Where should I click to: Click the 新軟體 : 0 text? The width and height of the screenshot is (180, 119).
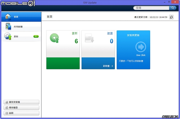[108, 66]
